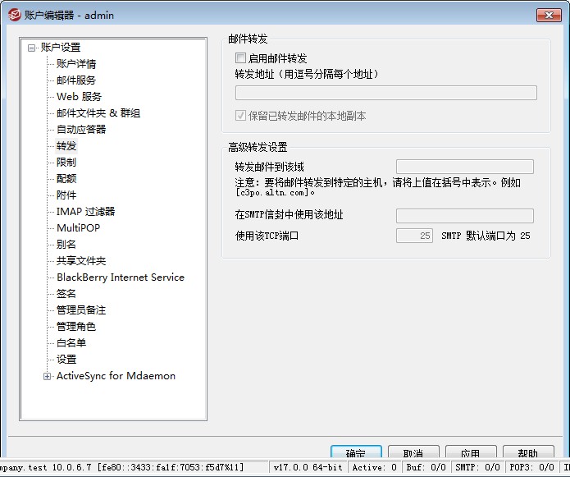Open the 签名 settings page

pos(66,294)
